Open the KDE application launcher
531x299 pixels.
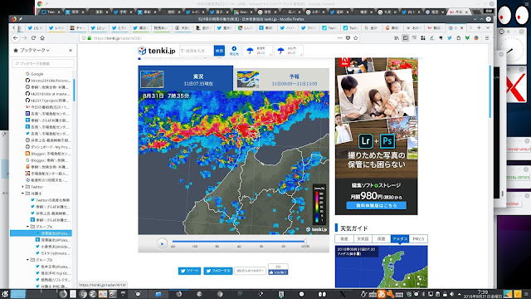[x=5, y=294]
